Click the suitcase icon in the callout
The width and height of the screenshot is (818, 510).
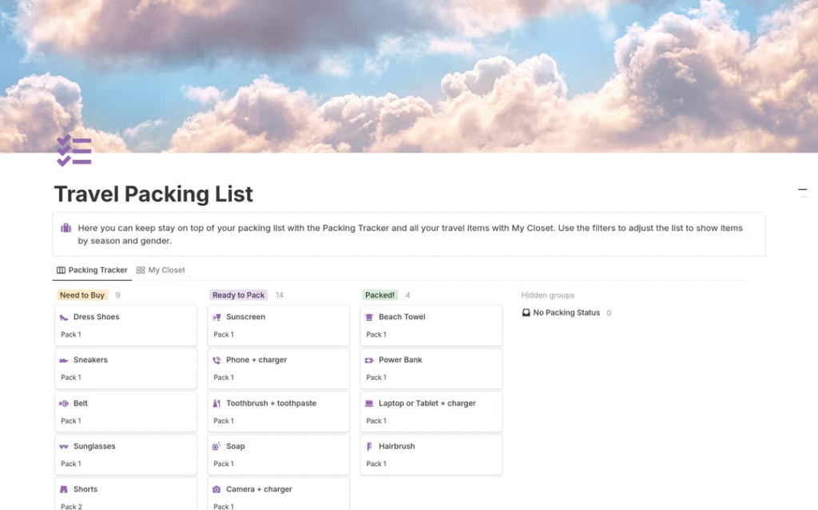[66, 228]
